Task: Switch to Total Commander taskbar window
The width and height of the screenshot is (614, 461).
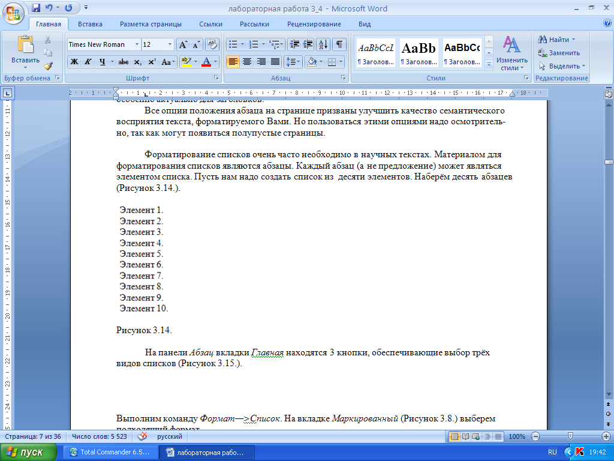Action: point(110,452)
